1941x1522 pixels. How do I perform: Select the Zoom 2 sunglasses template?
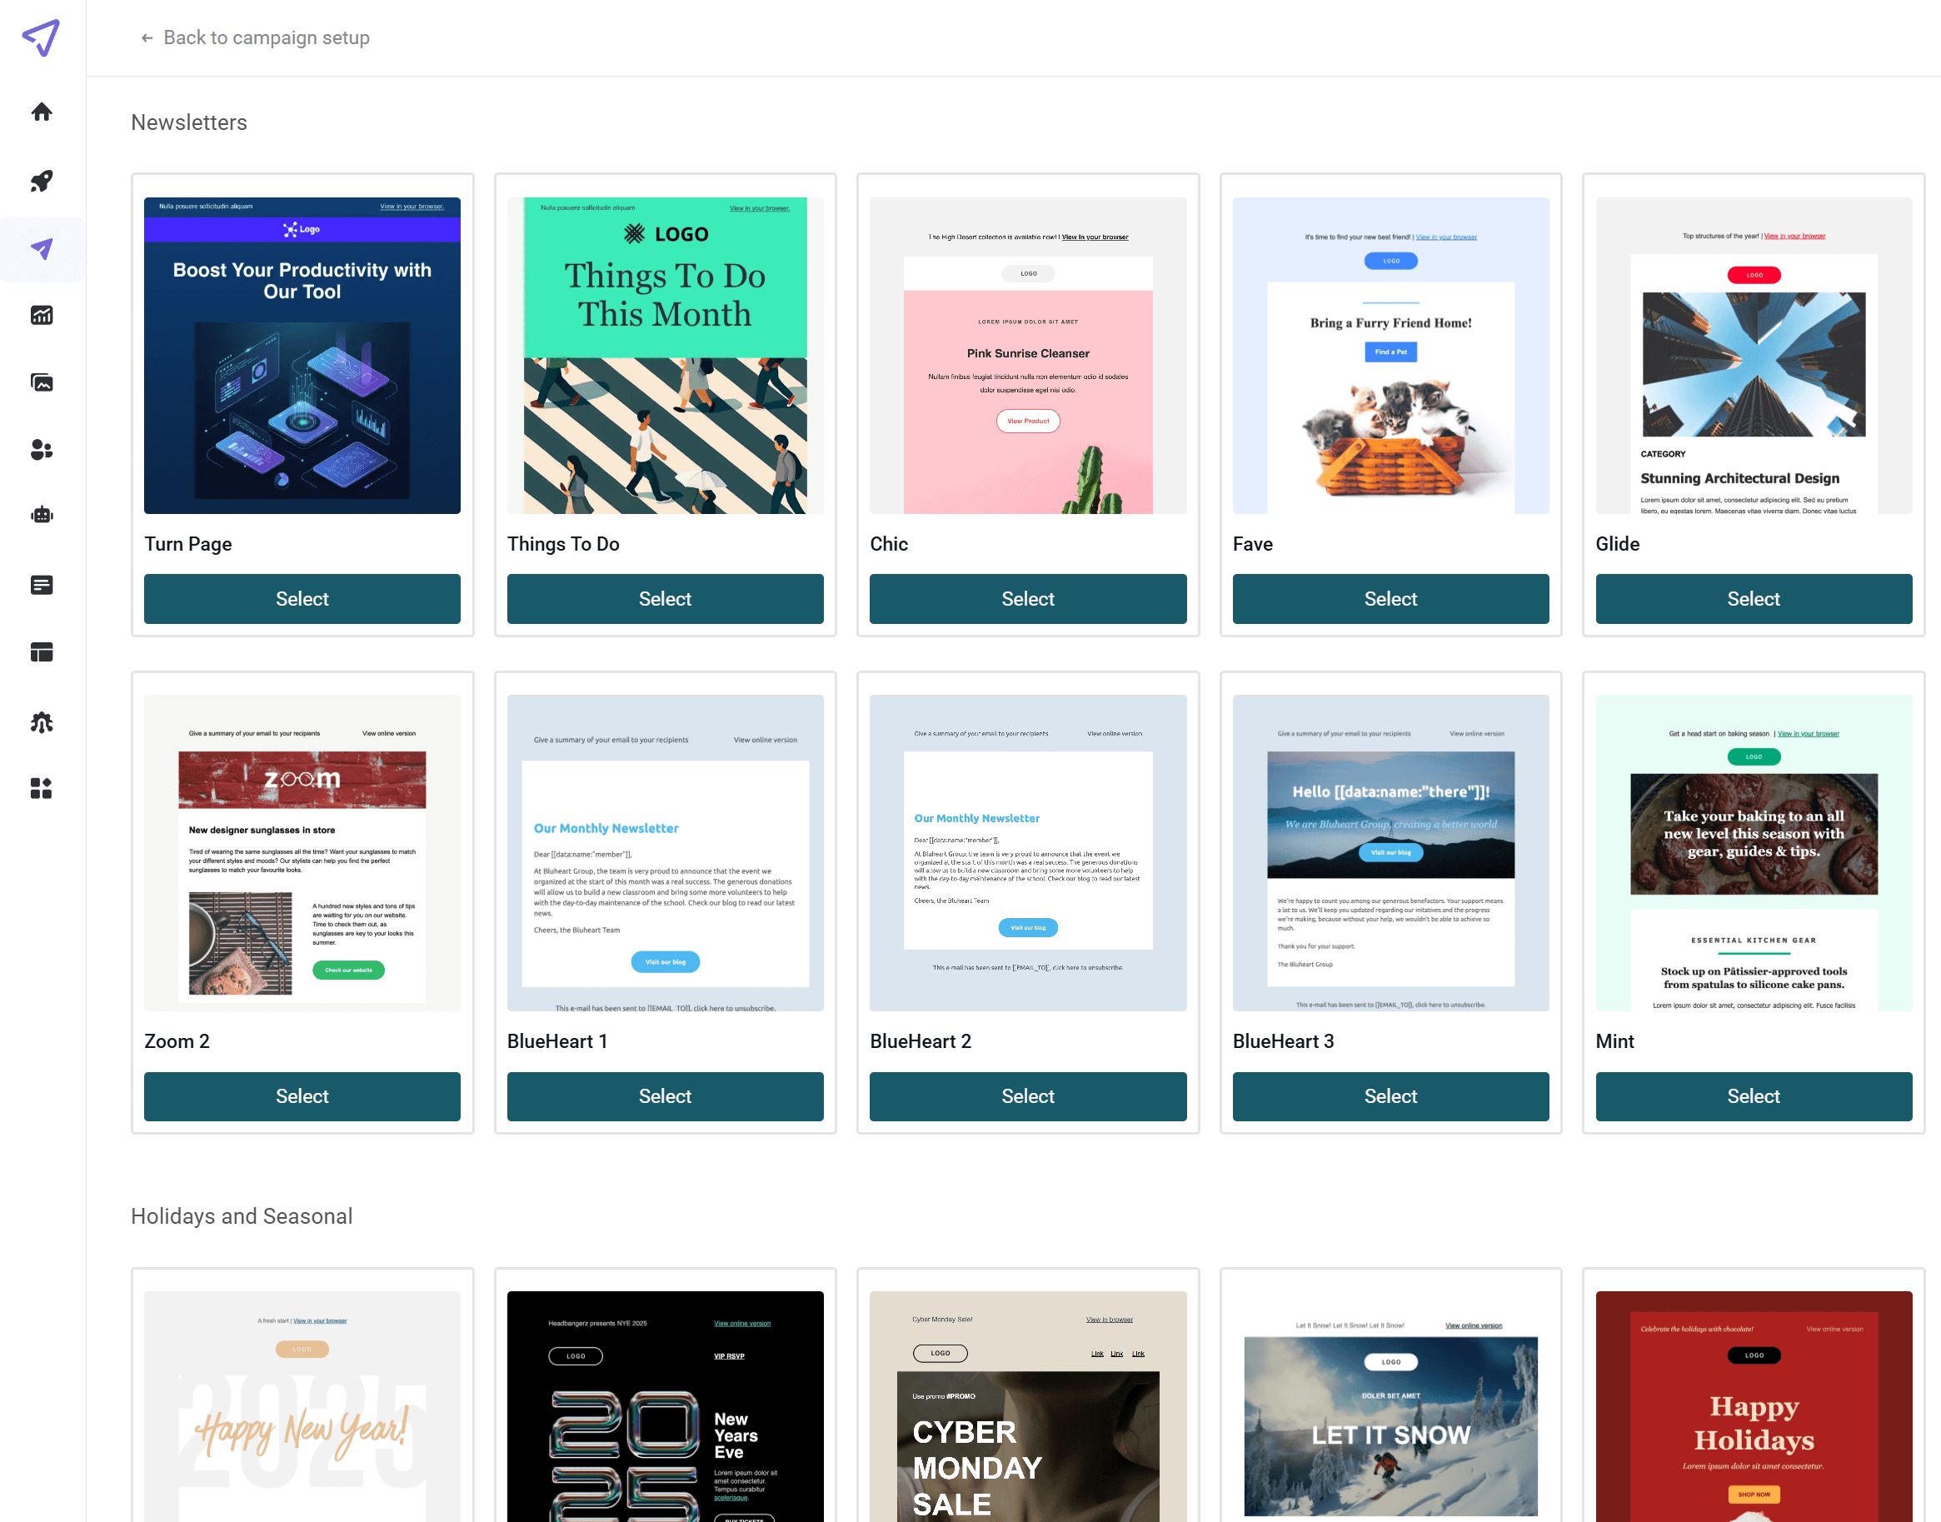pyautogui.click(x=302, y=1096)
